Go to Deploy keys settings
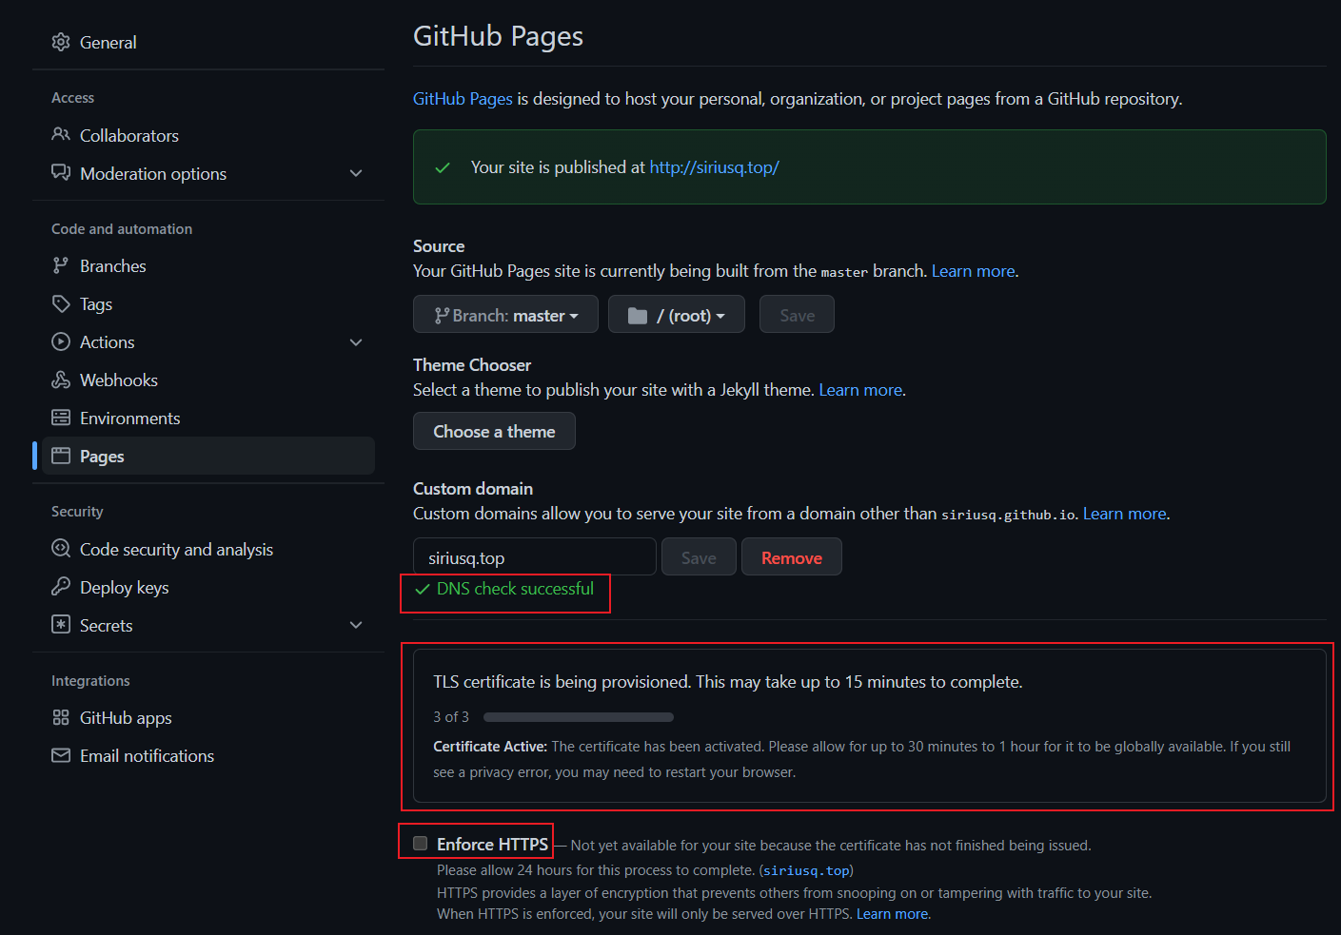Viewport: 1341px width, 935px height. coord(208,587)
